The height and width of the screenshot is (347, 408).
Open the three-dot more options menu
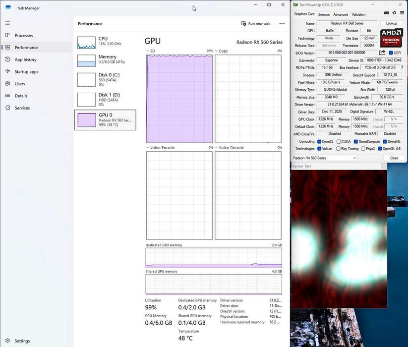[282, 23]
